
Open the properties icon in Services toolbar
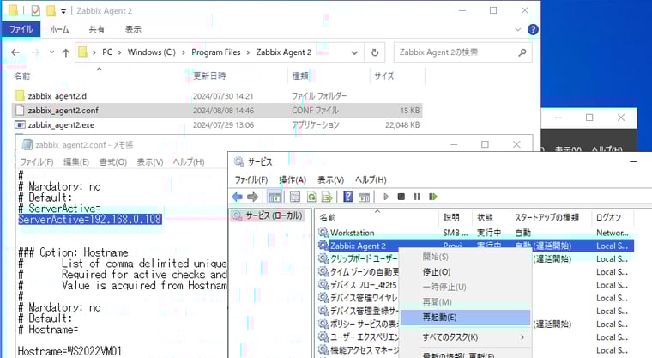point(295,197)
